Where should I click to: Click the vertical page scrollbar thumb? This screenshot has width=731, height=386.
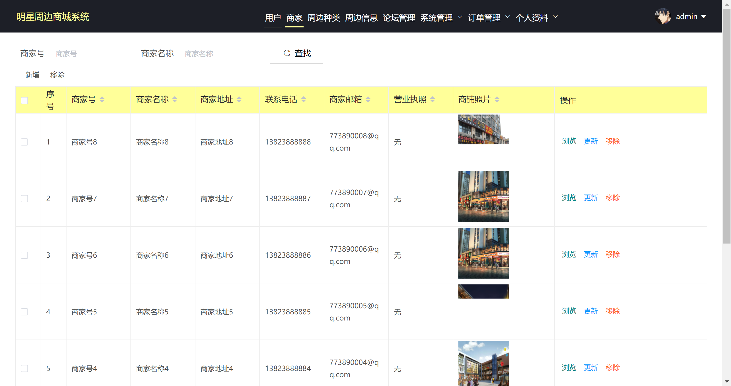(726, 126)
